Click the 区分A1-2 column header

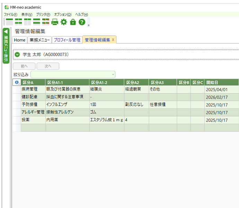107,83
